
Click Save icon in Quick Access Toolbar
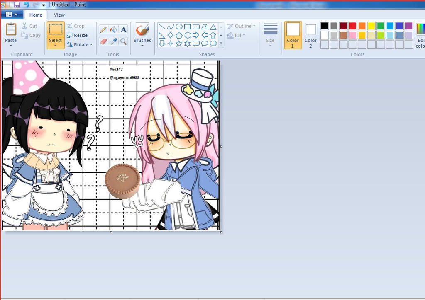[x=17, y=5]
